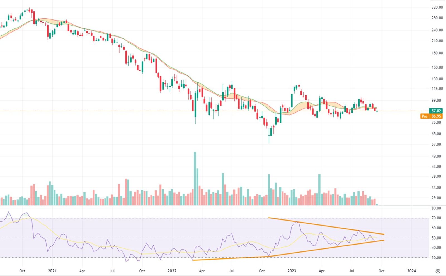Open chart settings gear icon
Screen dimensions: 446x276
tap(438, 271)
